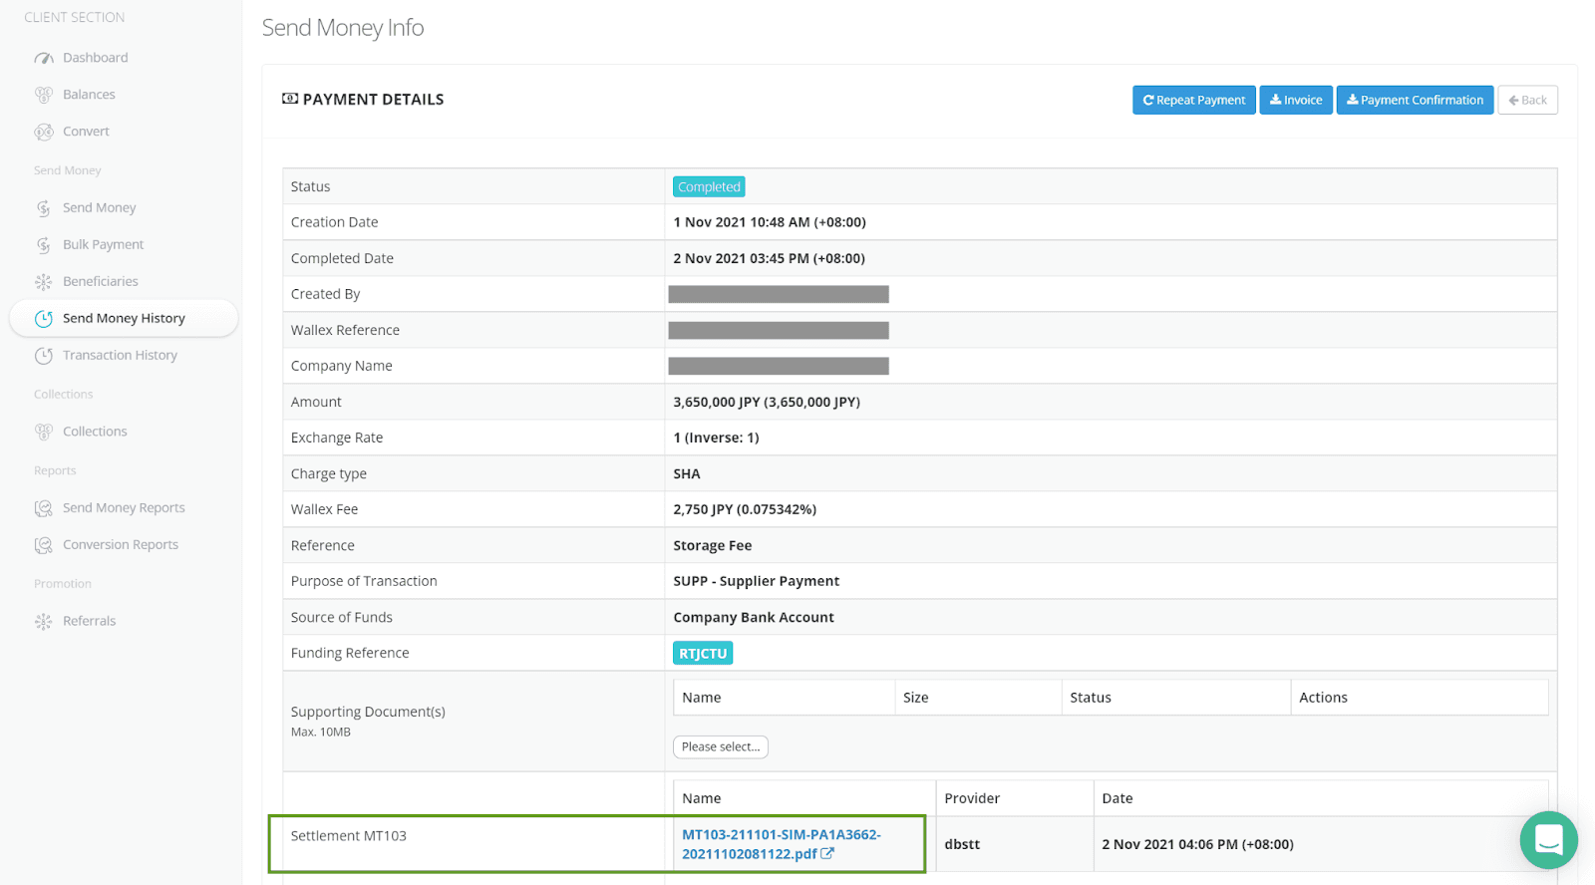Click the 'Supporting Document(s)' label
1595x885 pixels.
pos(368,712)
